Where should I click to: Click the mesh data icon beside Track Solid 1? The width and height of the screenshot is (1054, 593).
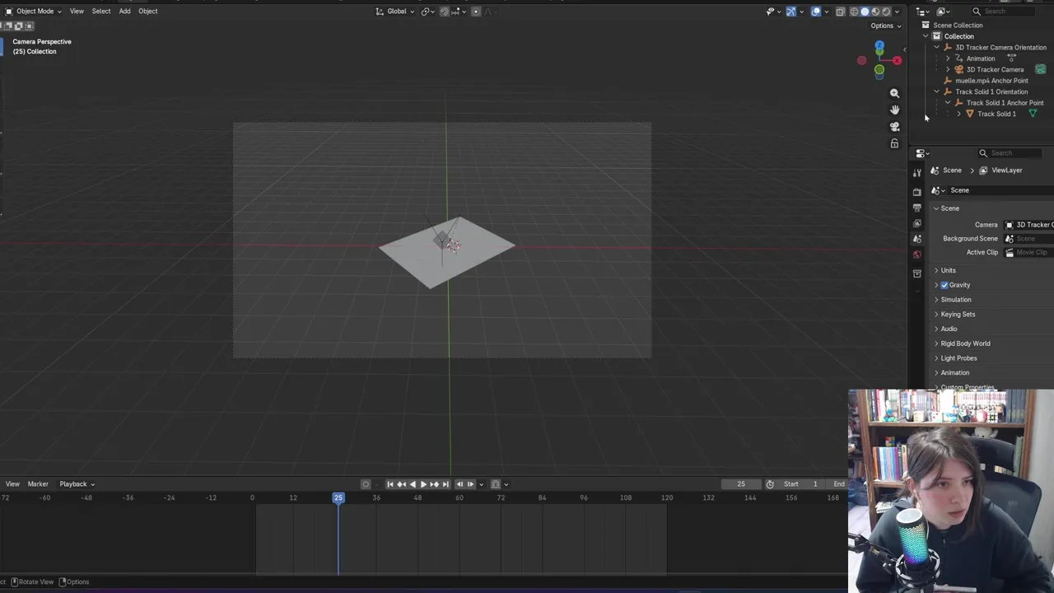(1033, 114)
